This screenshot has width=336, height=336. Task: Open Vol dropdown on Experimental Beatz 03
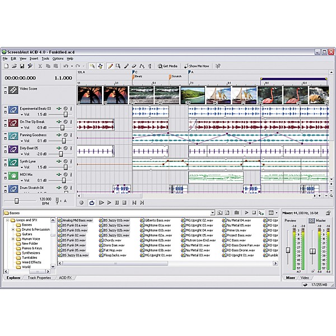(22, 115)
